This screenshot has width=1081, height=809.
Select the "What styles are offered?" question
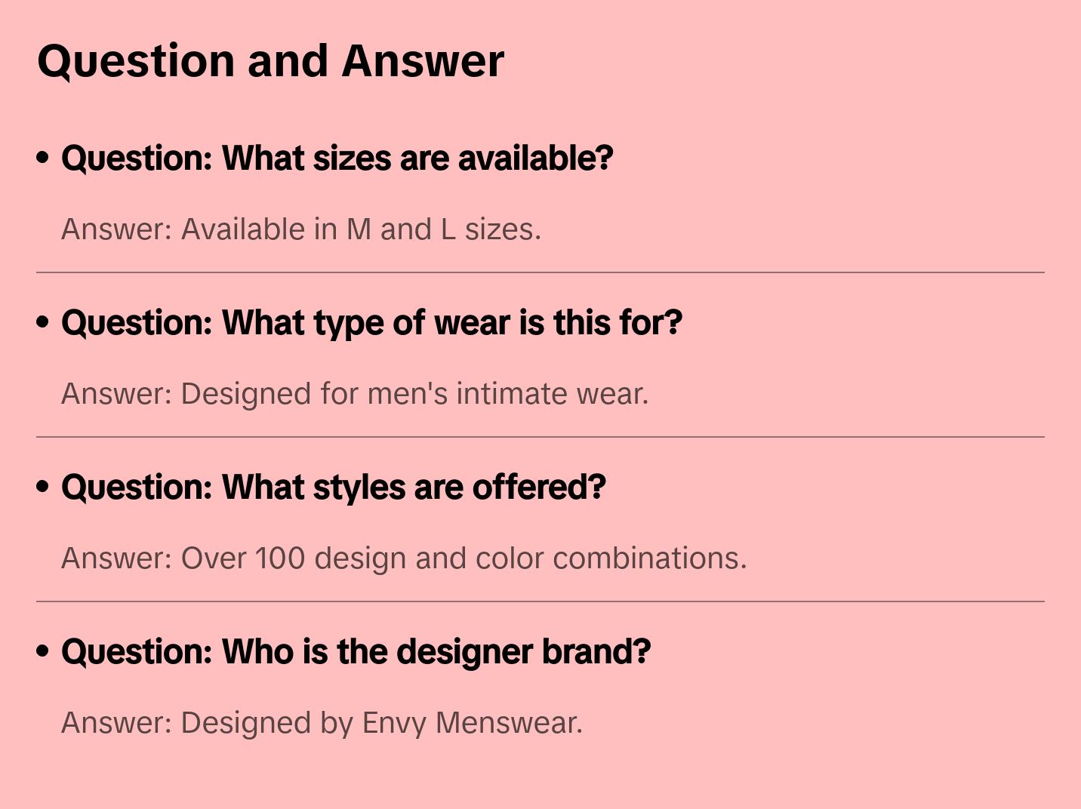tap(333, 488)
